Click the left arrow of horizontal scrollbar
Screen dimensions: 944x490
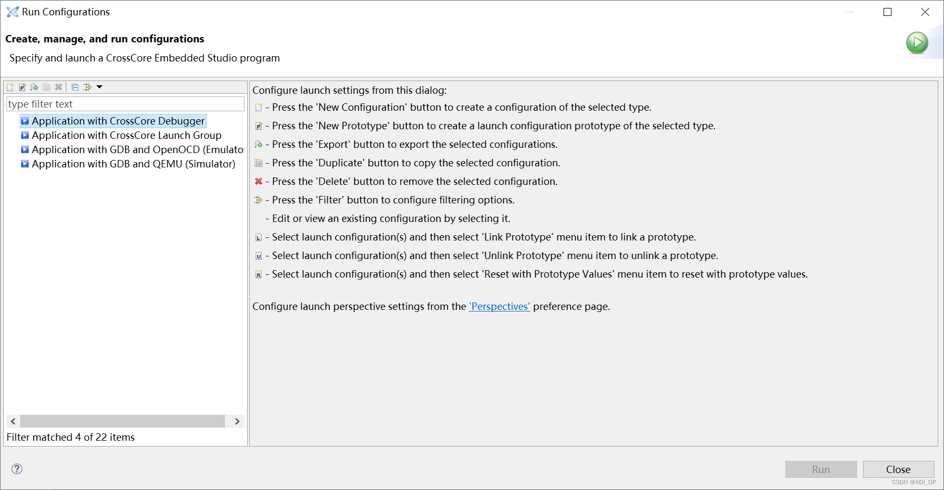13,421
